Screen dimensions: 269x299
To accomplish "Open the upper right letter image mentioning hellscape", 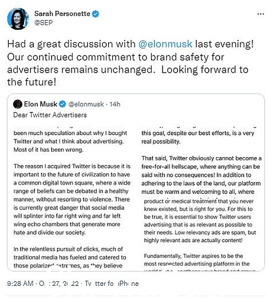I will click(201, 161).
